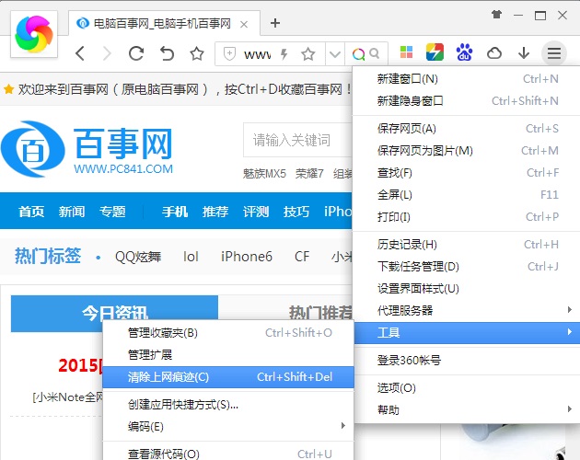The image size is (580, 460).
Task: Click the skin shirt icon in title bar
Action: [496, 15]
